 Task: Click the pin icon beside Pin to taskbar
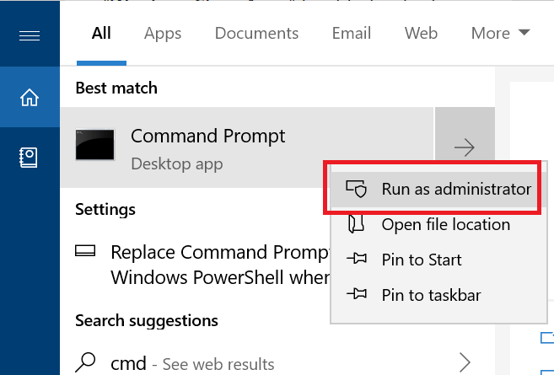coord(357,294)
